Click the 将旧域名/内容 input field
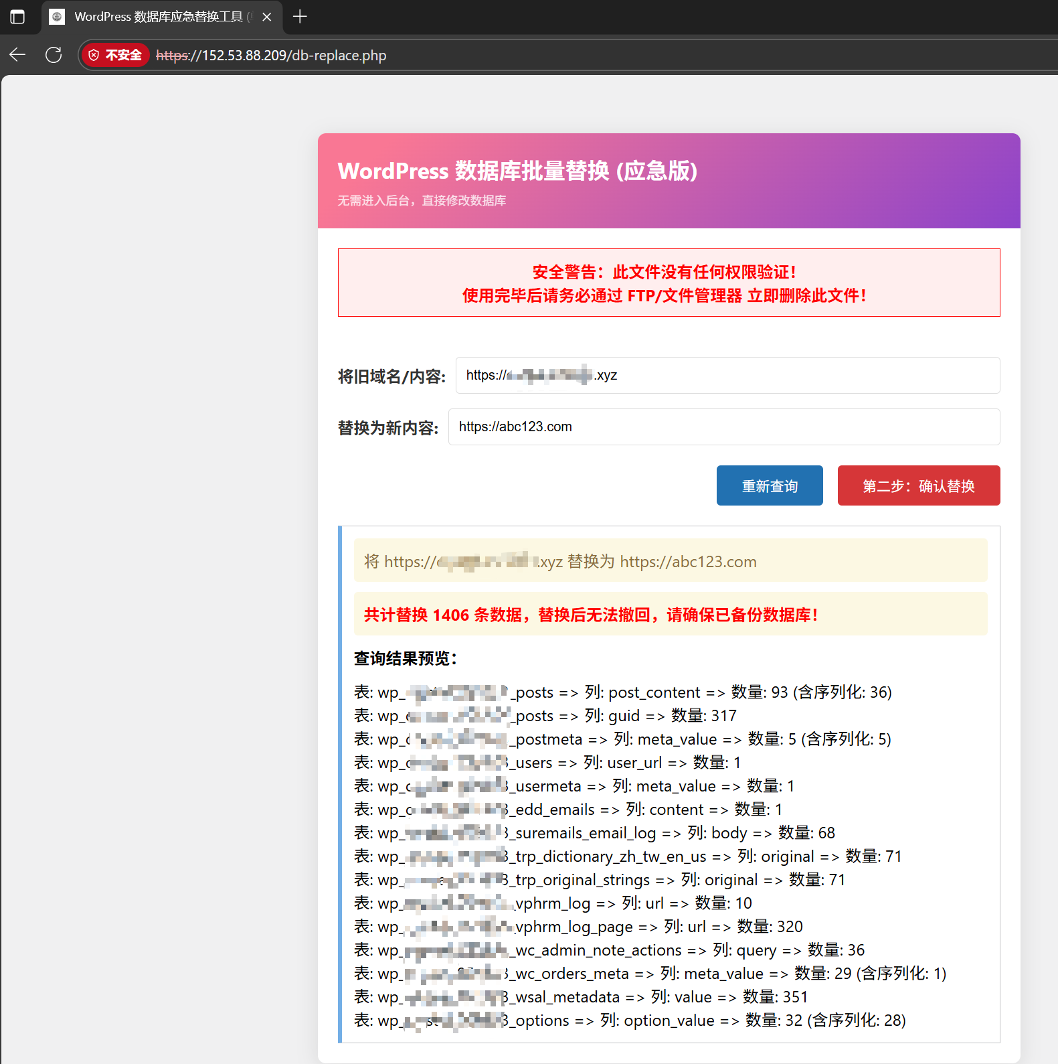This screenshot has height=1064, width=1058. click(727, 375)
